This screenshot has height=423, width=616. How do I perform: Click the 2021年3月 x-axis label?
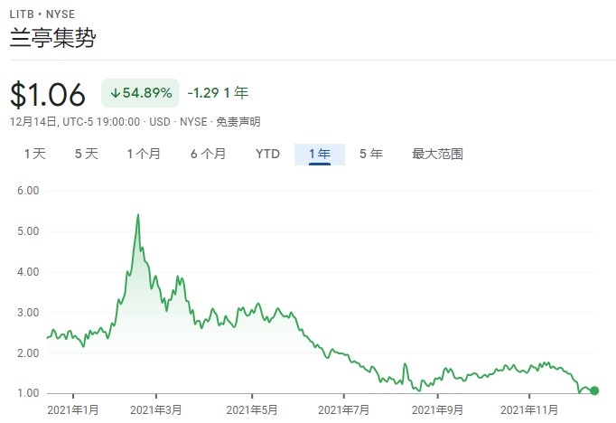pyautogui.click(x=156, y=410)
